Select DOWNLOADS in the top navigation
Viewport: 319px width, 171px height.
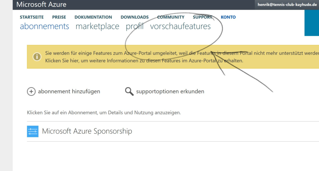(x=135, y=17)
